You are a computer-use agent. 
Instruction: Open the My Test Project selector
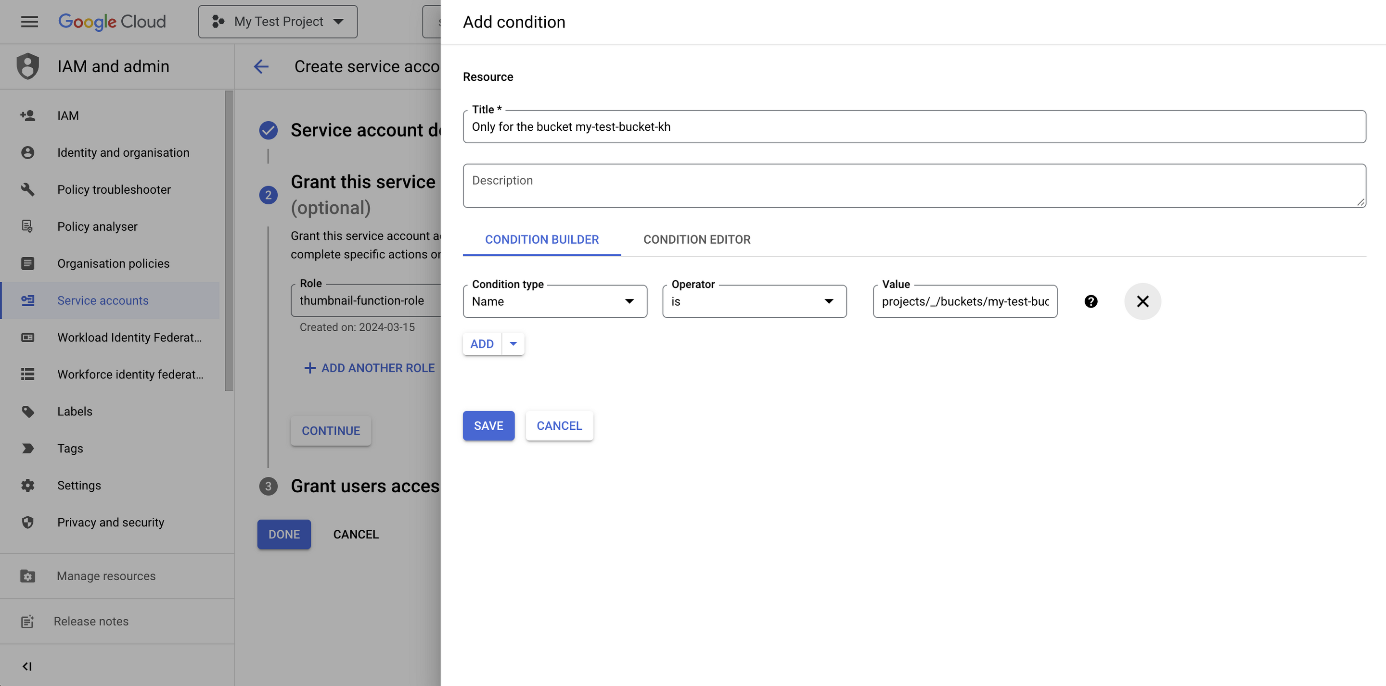coord(278,22)
